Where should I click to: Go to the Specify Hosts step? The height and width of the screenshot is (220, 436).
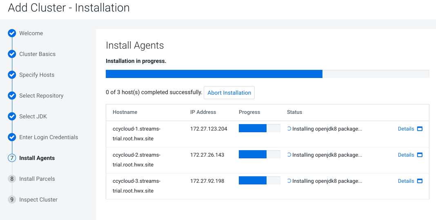37,75
